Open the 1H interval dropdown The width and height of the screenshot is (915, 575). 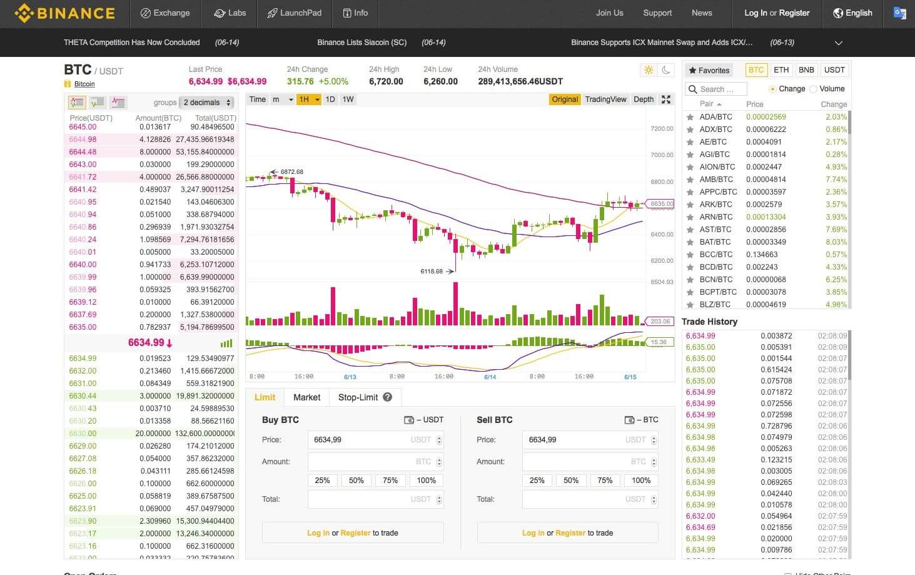308,99
